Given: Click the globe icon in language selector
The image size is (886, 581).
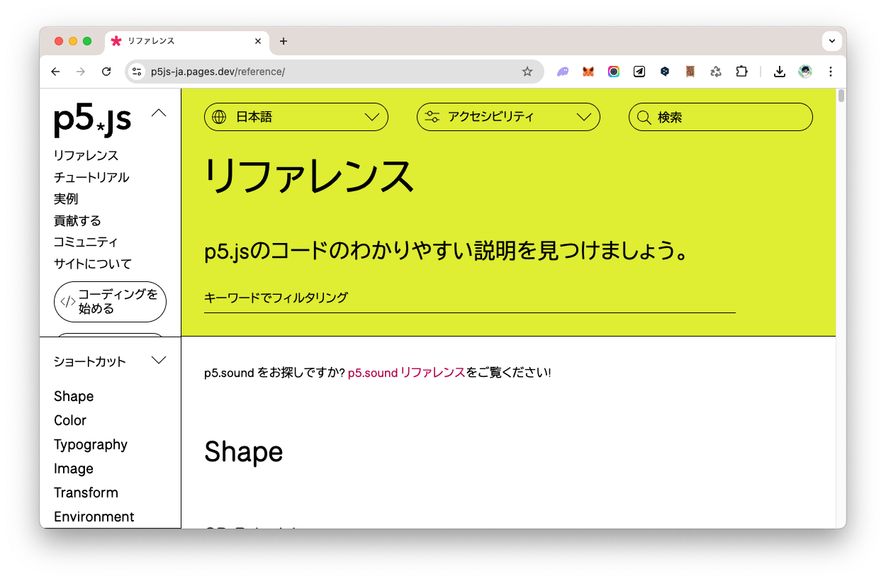Looking at the screenshot, I should 219,118.
